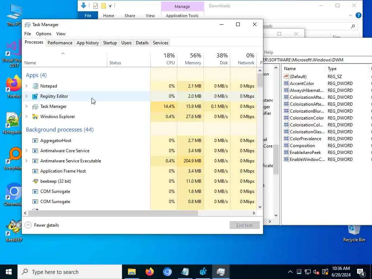Open Application Tools ribbon tab
Image resolution: width=372 pixels, height=279 pixels.
tap(182, 15)
